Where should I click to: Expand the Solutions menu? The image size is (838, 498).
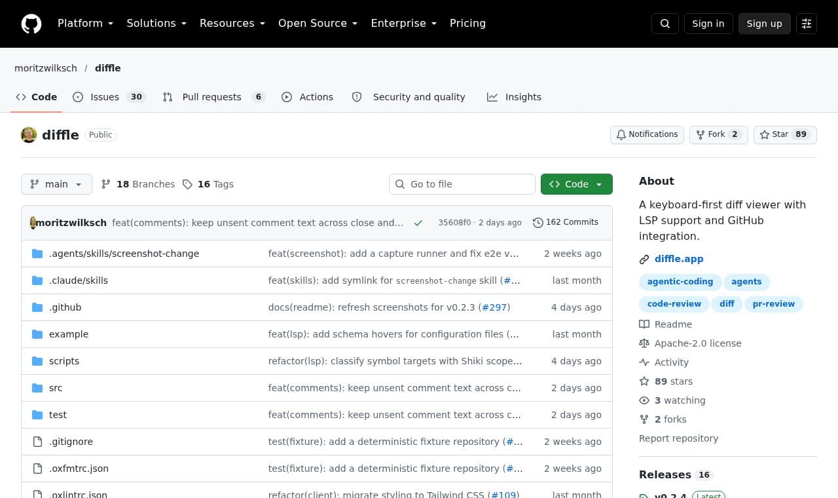point(156,24)
